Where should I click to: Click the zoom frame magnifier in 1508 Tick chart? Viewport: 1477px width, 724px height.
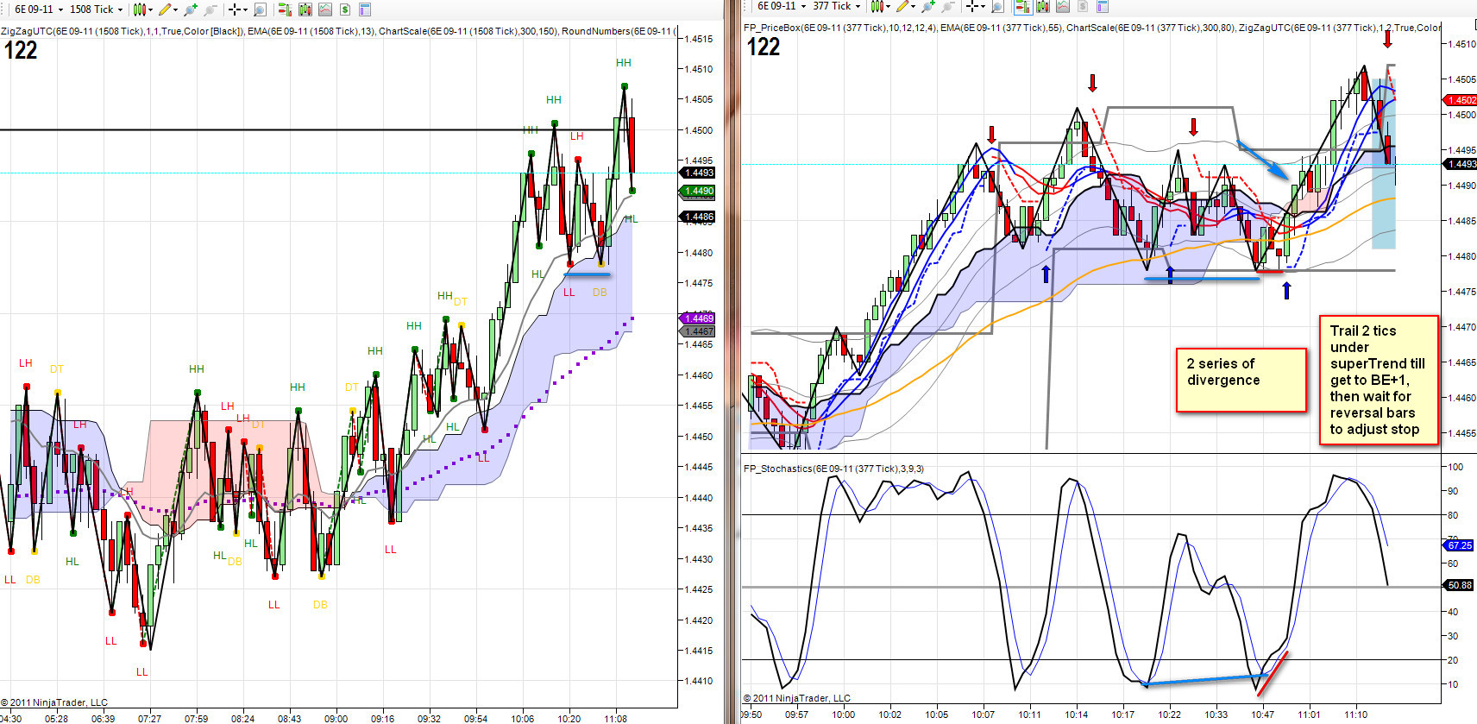coord(260,9)
